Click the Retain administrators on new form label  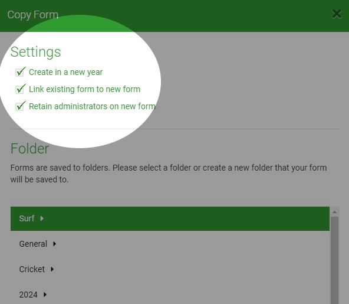[x=92, y=106]
